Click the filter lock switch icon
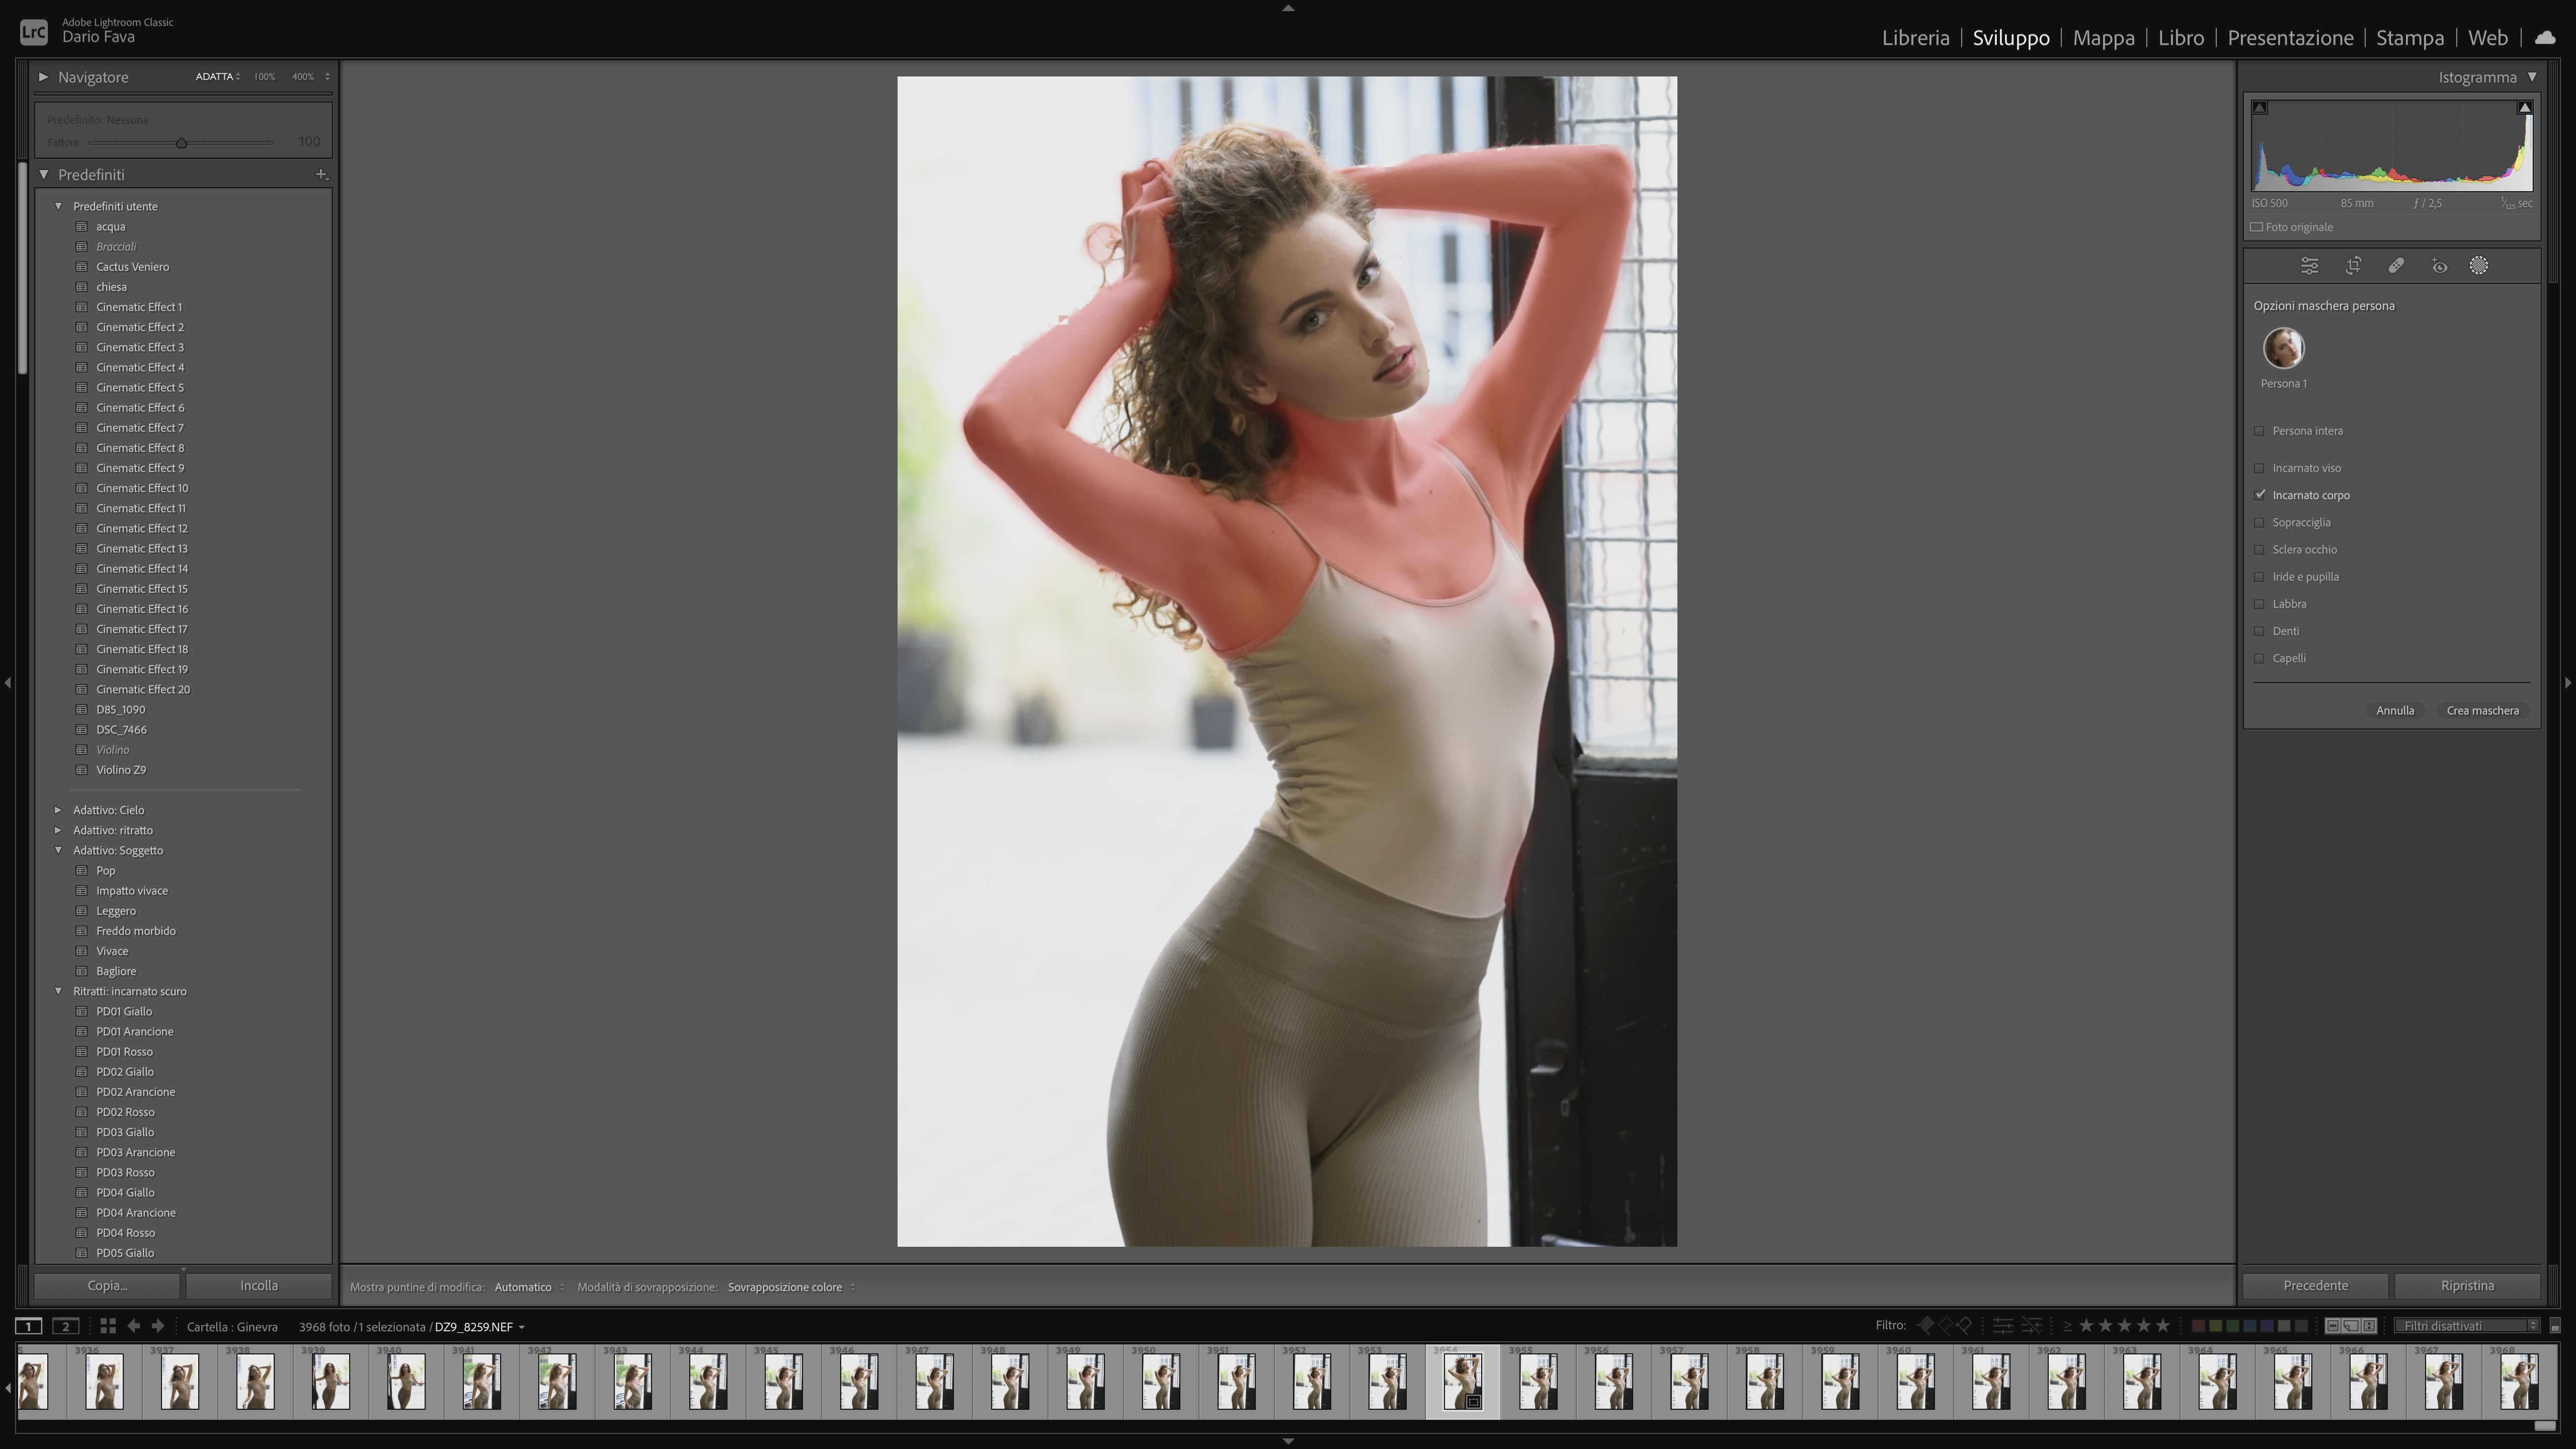2576x1449 pixels. 2555,1326
